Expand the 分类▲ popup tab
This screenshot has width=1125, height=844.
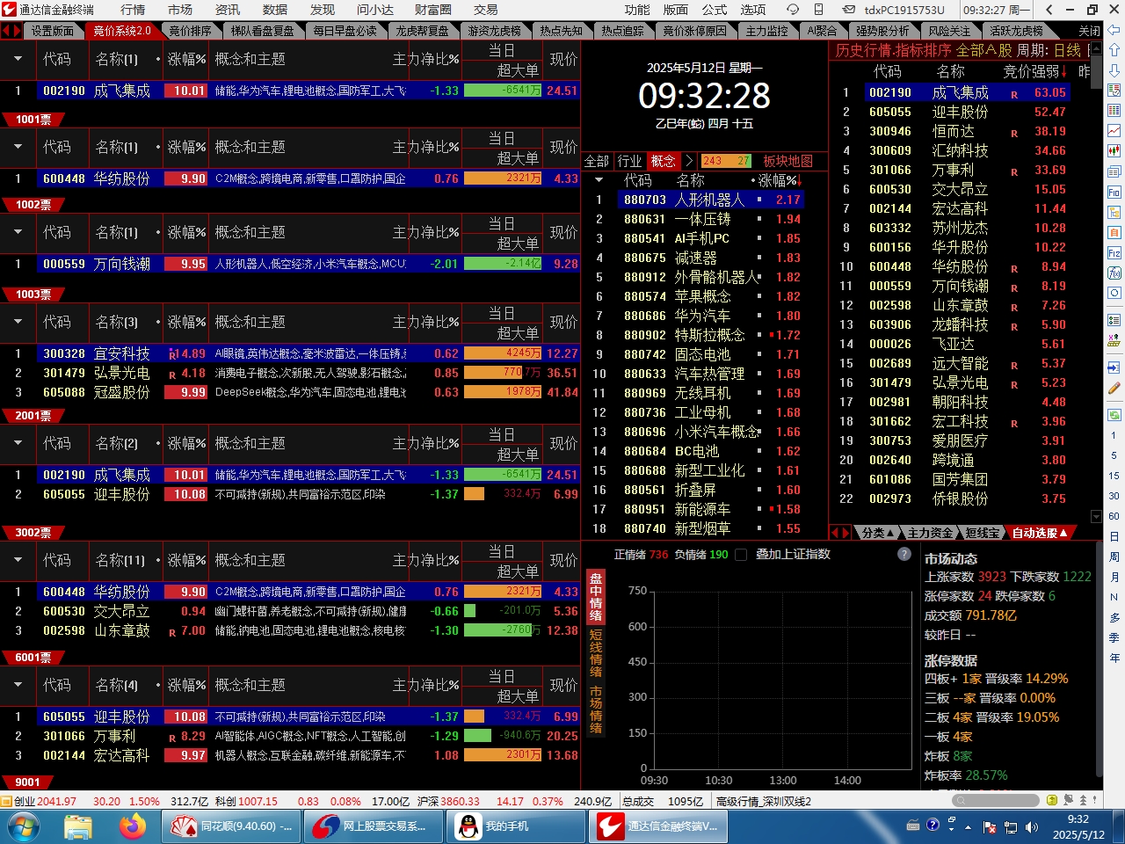click(x=878, y=533)
